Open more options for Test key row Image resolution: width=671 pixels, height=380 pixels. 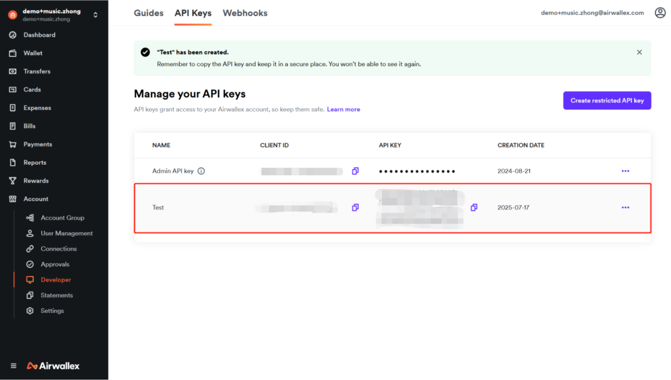tap(625, 207)
